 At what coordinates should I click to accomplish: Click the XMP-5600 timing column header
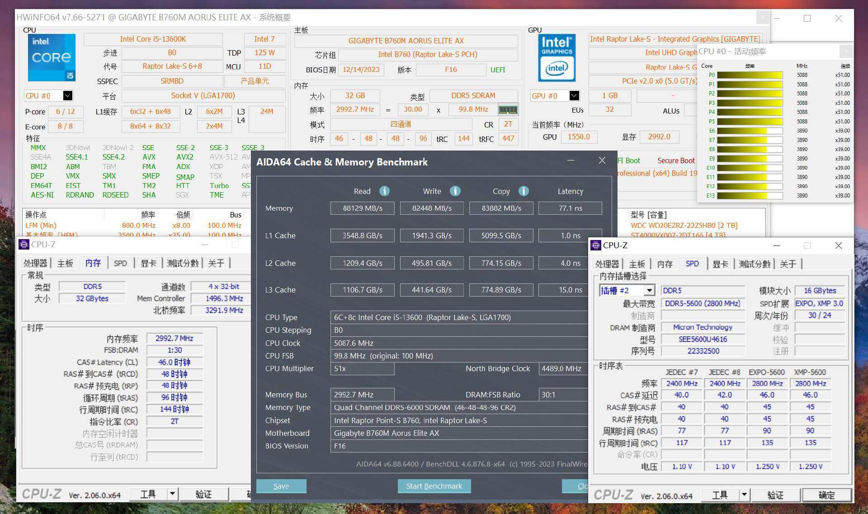click(x=810, y=372)
